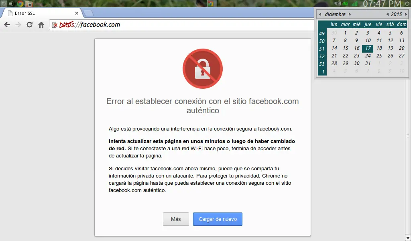Open the power button in panel
The width and height of the screenshot is (411, 241).
407,3
